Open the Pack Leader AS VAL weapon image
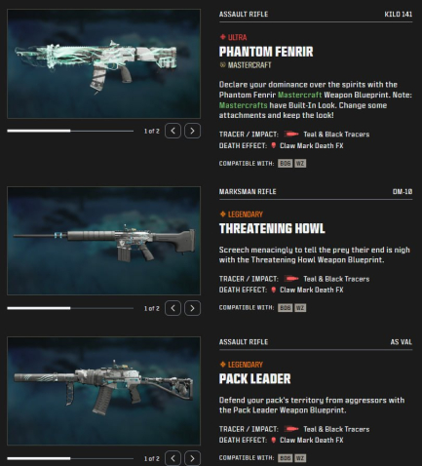The width and height of the screenshot is (422, 466). pos(103,391)
